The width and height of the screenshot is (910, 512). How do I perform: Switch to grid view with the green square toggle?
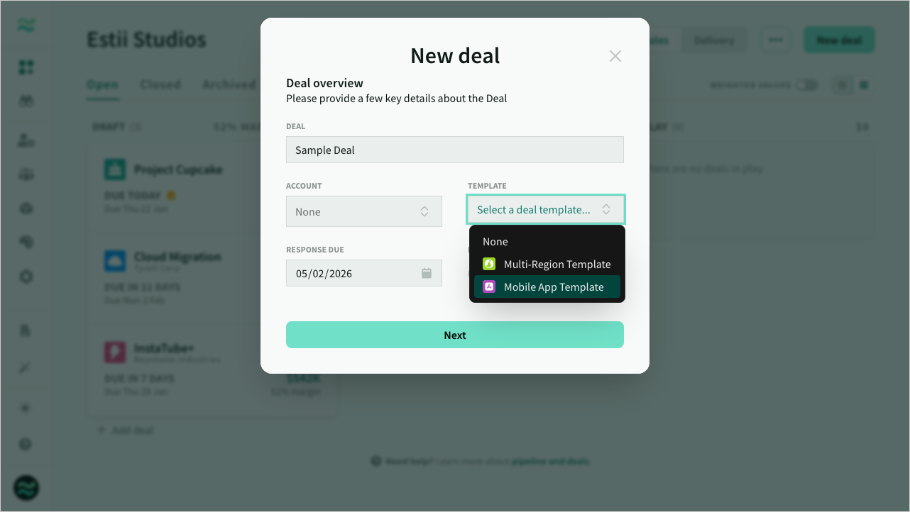point(863,84)
